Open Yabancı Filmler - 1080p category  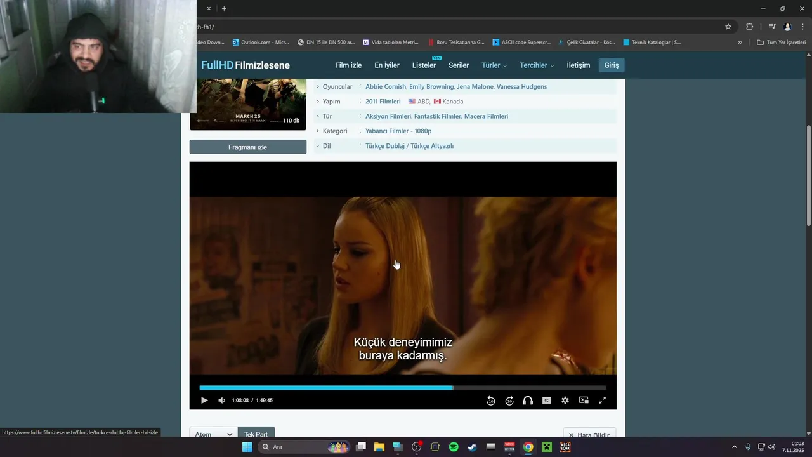[x=398, y=131]
